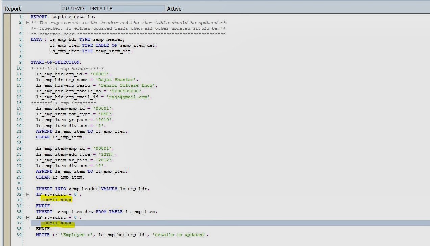This screenshot has height=246, width=430.
Task: Click the Active status text
Action: click(174, 9)
